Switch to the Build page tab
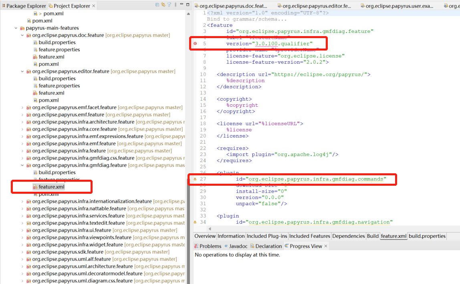460x284 pixels. (x=373, y=236)
